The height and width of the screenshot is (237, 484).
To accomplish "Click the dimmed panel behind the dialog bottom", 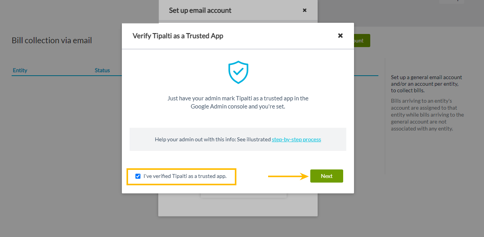I will 238,205.
